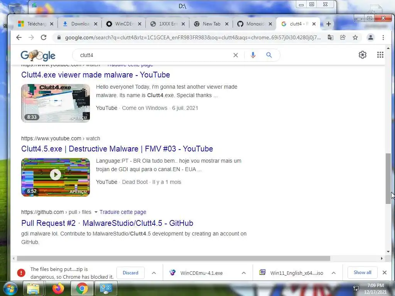The height and width of the screenshot is (296, 395).
Task: Play the Clutt4.exe 8:33 video thumbnail
Action: coord(56,103)
